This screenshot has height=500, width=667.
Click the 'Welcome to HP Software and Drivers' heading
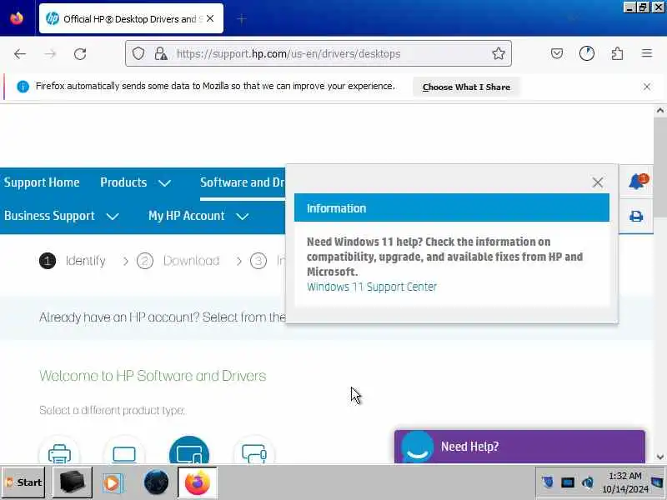153,376
